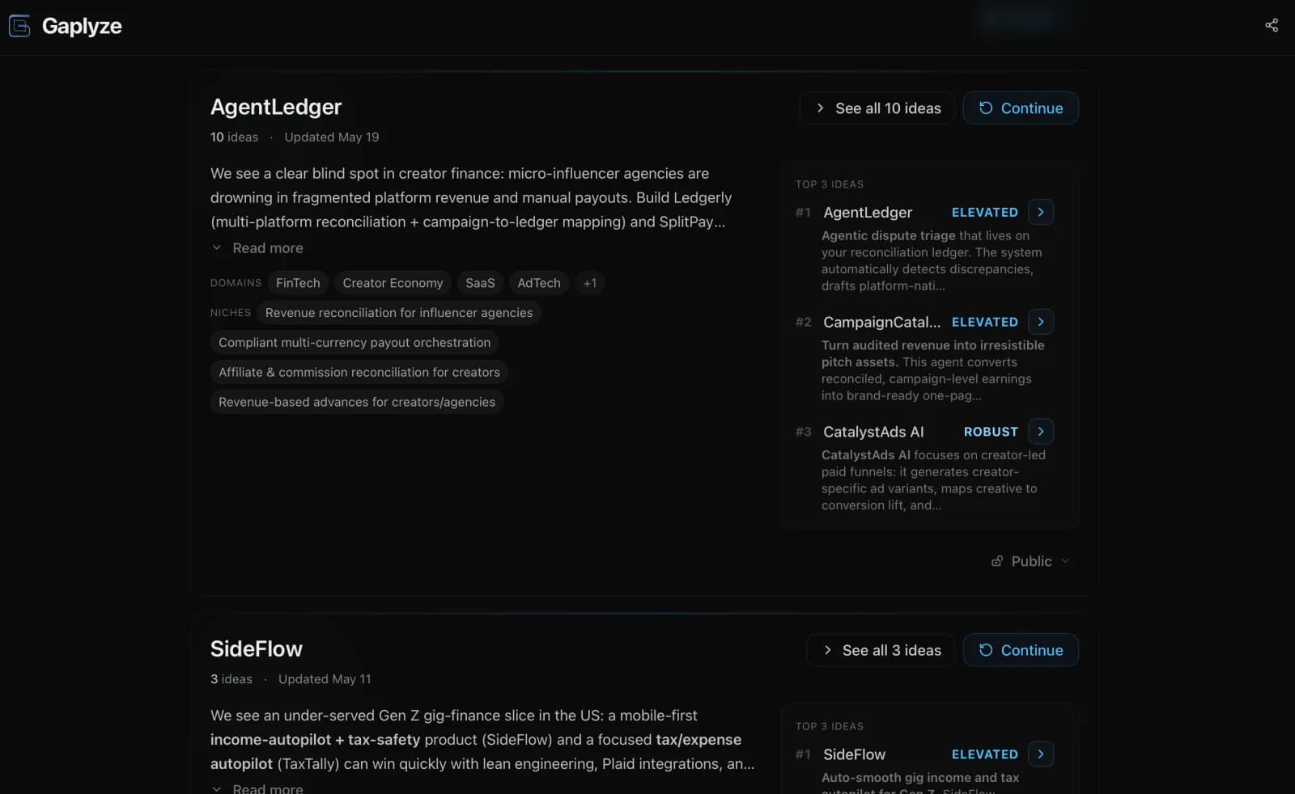
Task: Click the Gaplyze logo icon
Action: [x=19, y=26]
